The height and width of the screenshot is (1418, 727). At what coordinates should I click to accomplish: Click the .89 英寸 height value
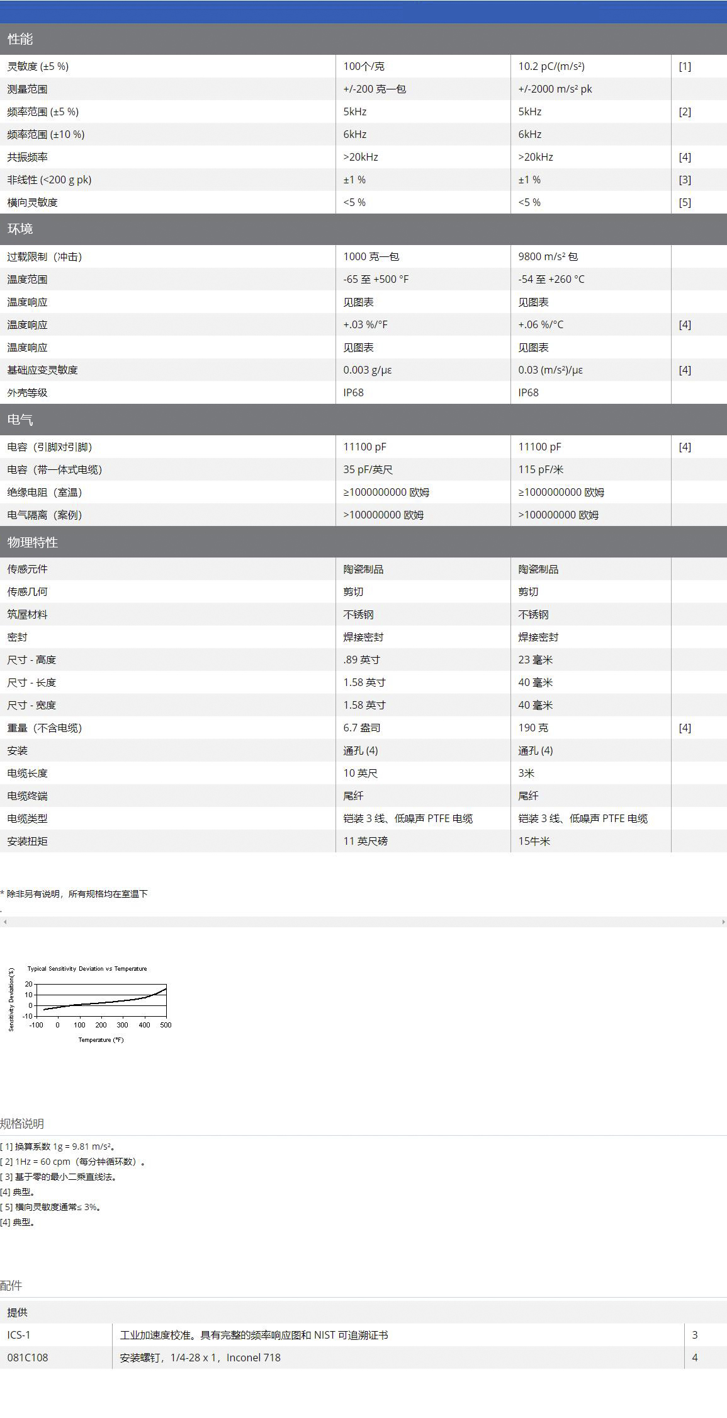(361, 660)
